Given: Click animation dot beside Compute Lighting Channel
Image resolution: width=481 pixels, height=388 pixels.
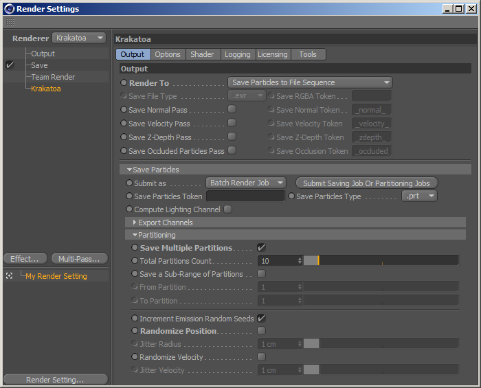Looking at the screenshot, I should click(x=129, y=209).
